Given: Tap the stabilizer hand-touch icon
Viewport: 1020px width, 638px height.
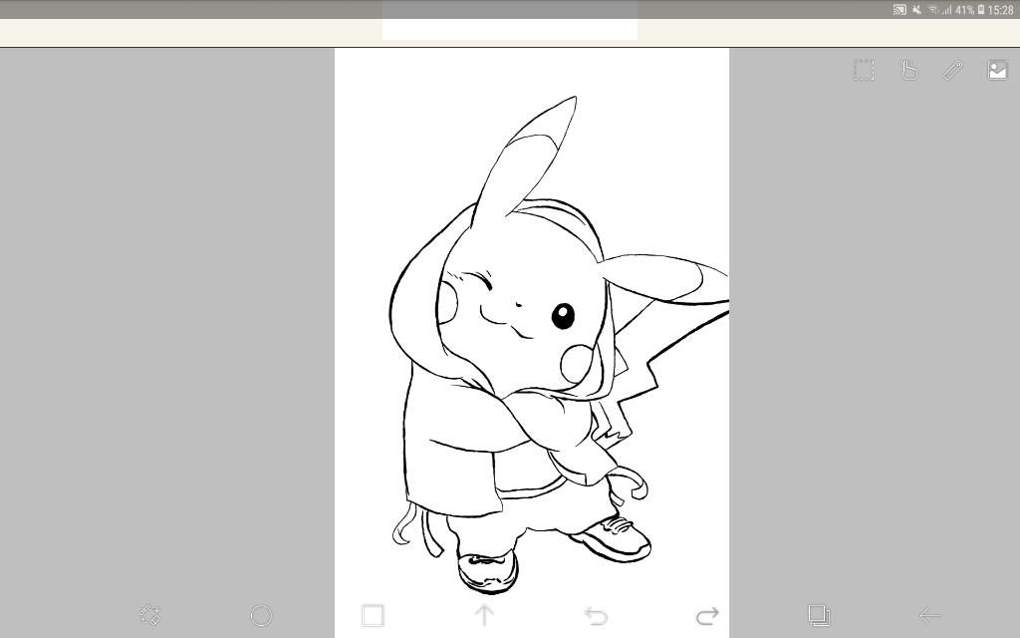Looking at the screenshot, I should coord(908,70).
